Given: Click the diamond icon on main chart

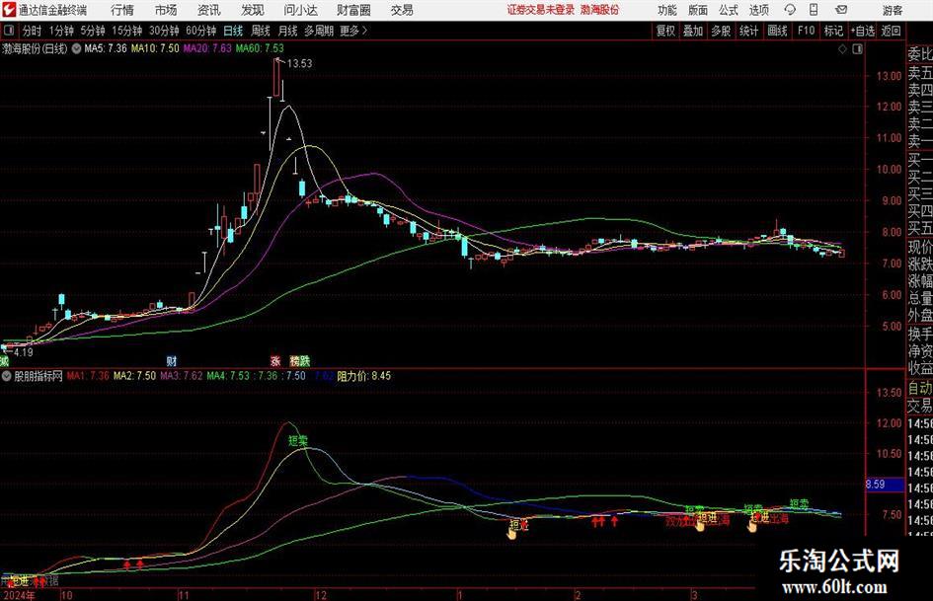Looking at the screenshot, I should (842, 49).
